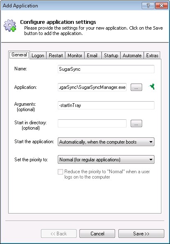Open the Restart tab

coord(56,56)
